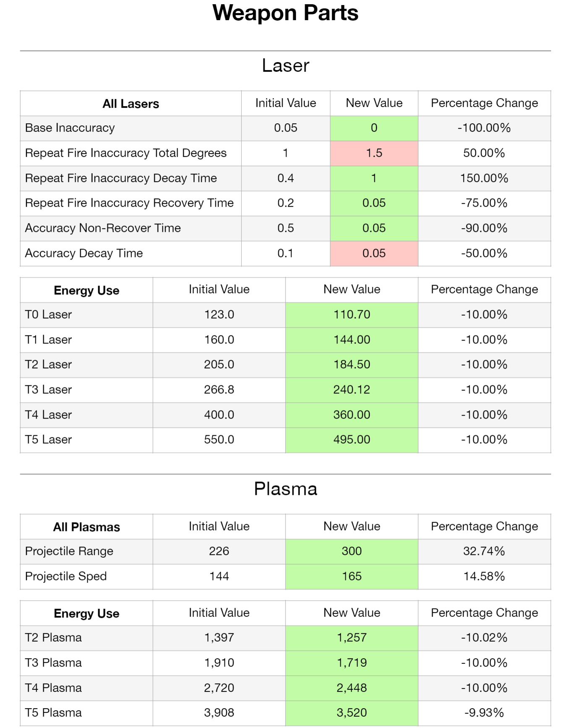Select the 2,448 T4 Plasma new value
This screenshot has width=575, height=728.
[352, 688]
